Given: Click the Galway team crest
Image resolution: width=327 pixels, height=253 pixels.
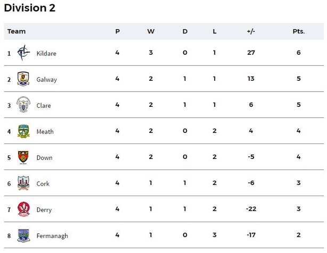Looking at the screenshot, I should tap(23, 79).
